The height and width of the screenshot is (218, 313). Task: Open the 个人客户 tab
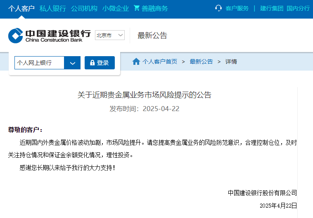tap(21, 8)
